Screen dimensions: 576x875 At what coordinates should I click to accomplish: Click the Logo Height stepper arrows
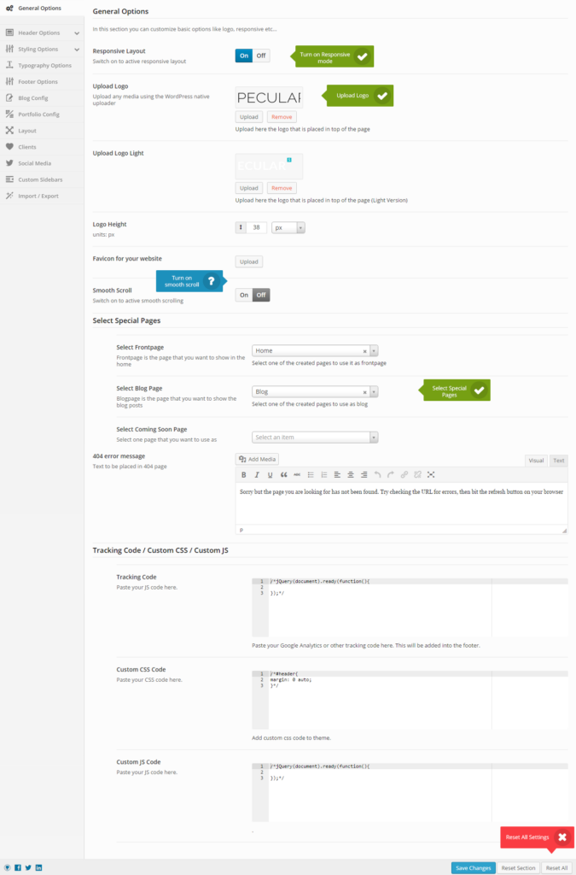click(241, 227)
